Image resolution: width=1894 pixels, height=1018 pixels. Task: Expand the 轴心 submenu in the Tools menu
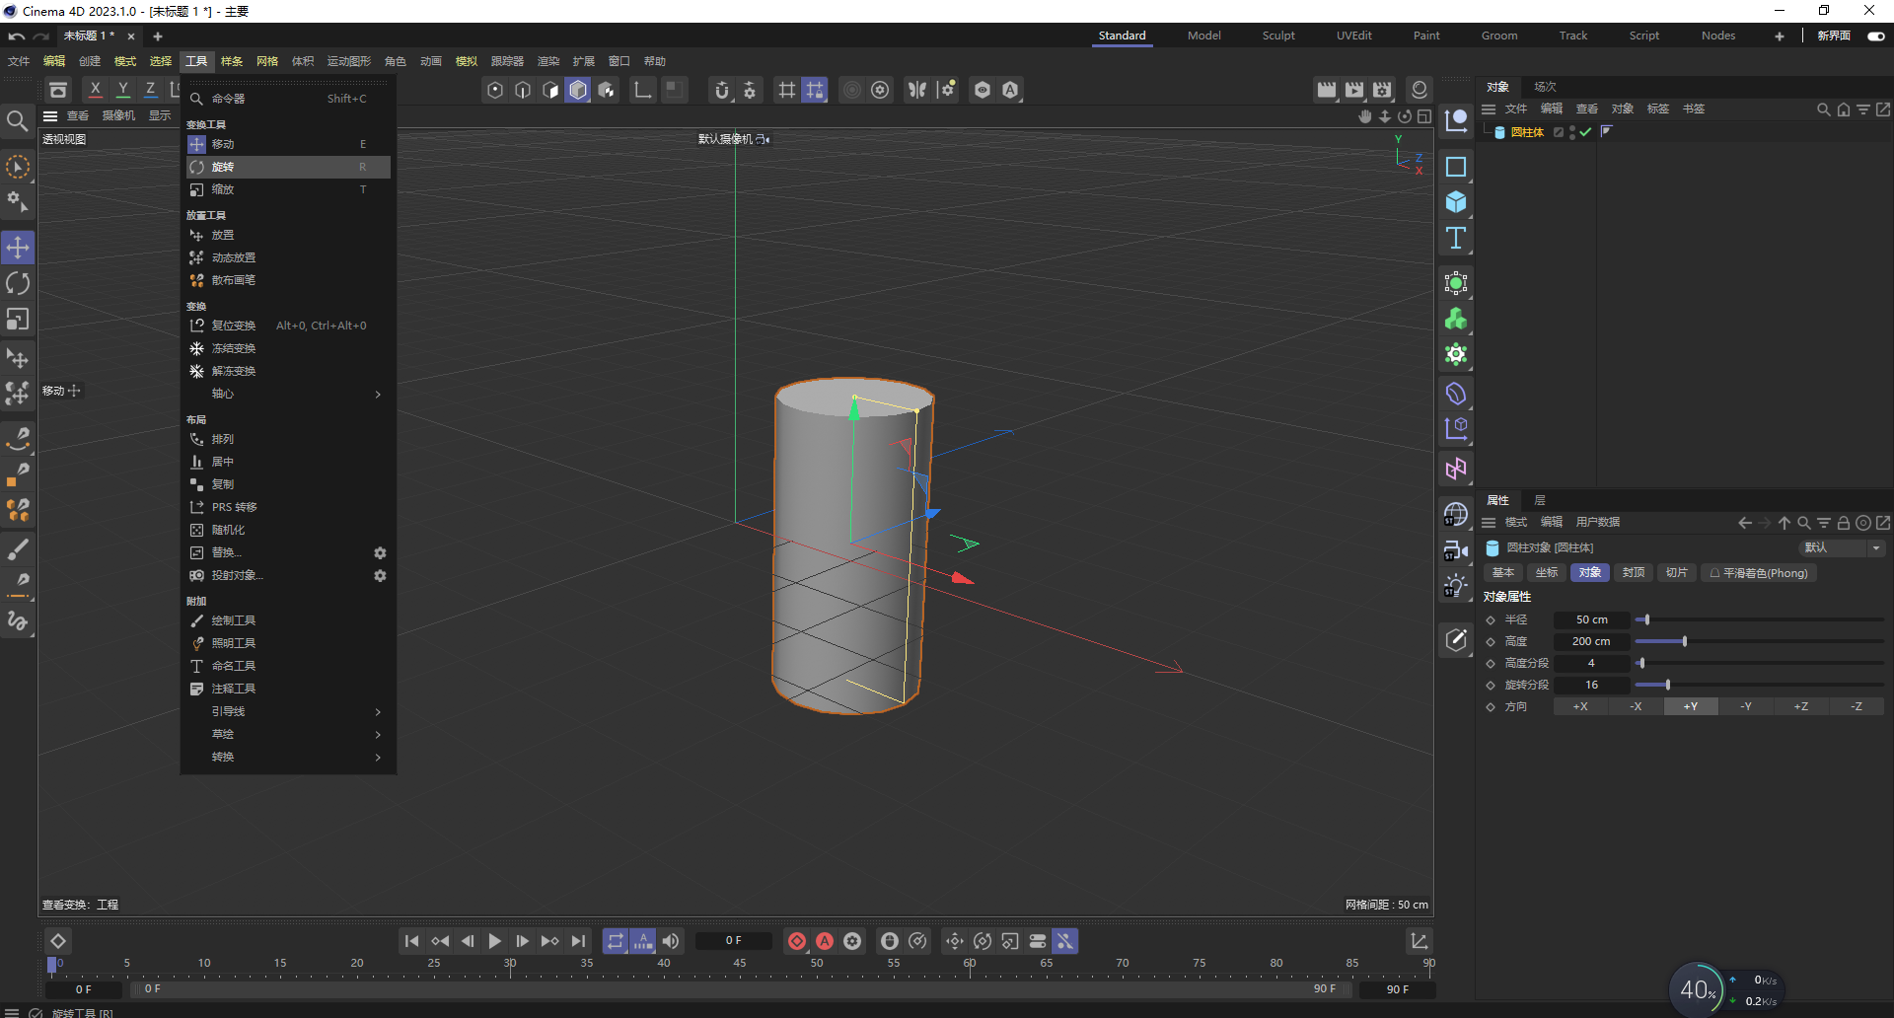[x=288, y=394]
